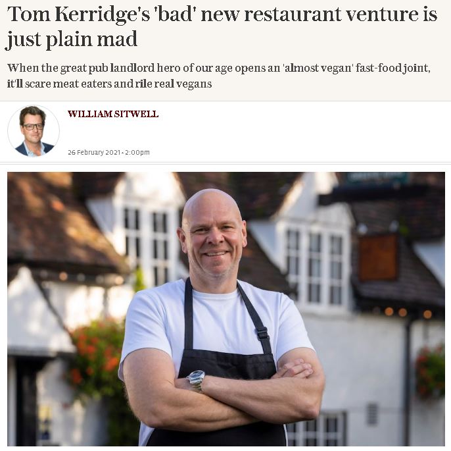Click the flower basket at photo's right edge
This screenshot has width=451, height=451.
(x=430, y=371)
